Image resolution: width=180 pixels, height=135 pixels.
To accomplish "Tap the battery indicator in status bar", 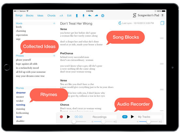I will pos(164,11).
